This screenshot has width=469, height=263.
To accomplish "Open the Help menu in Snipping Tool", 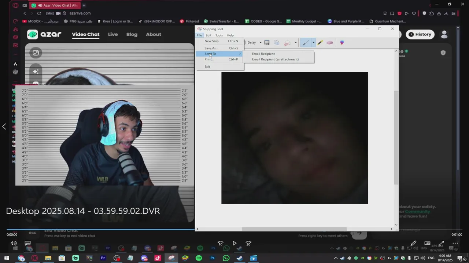I will tap(230, 35).
